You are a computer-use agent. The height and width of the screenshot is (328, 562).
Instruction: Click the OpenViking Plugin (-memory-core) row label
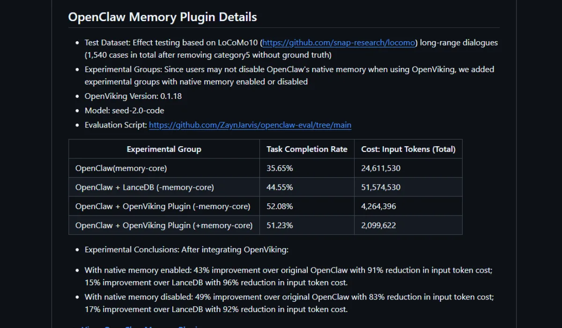[x=163, y=206]
